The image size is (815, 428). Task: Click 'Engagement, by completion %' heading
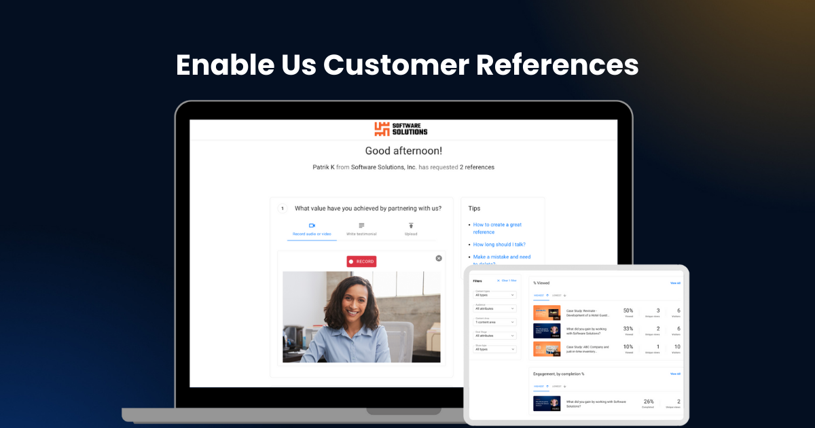(559, 374)
